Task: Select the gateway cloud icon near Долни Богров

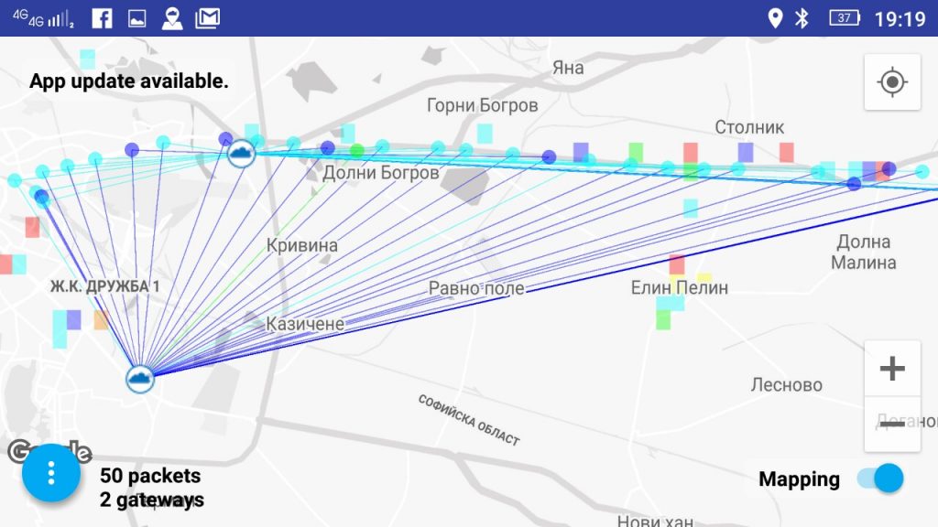Action: tap(241, 151)
